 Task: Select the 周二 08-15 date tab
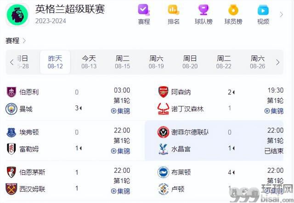coord(123,62)
